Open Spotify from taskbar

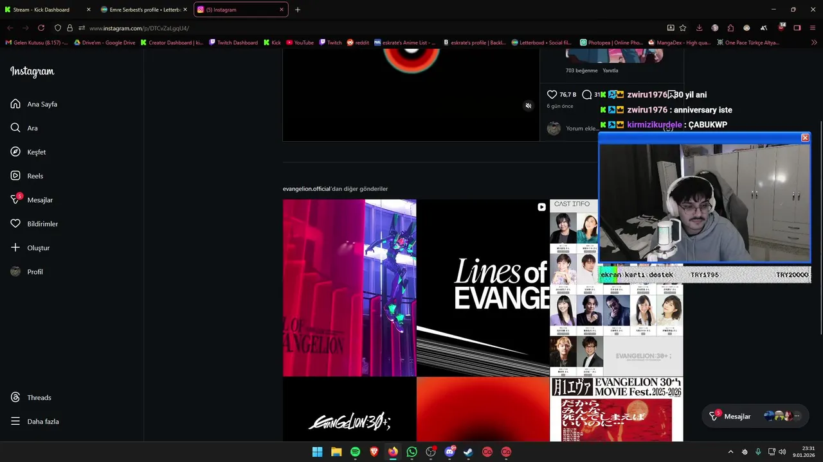tap(355, 452)
